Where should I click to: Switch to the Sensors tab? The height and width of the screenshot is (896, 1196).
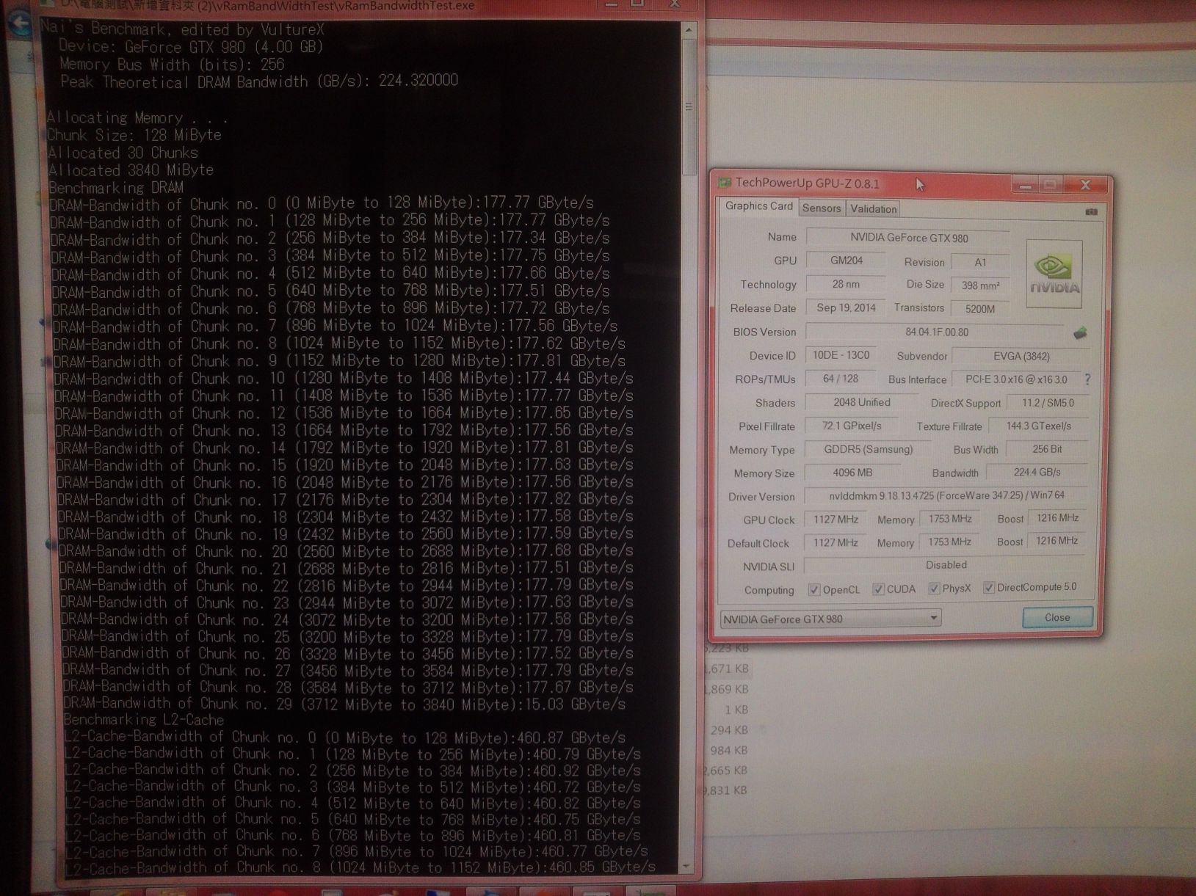(822, 208)
